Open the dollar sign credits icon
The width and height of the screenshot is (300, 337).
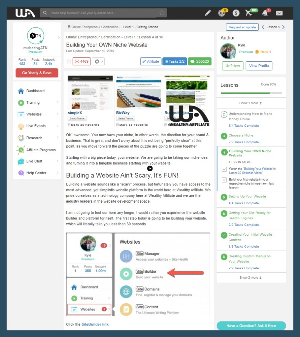[x=236, y=13]
